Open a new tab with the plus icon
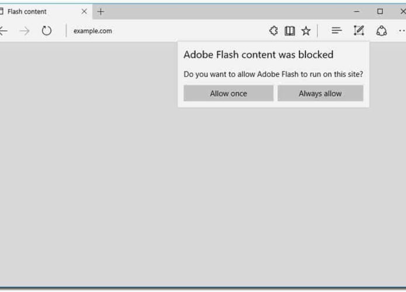The width and height of the screenshot is (406, 292). tap(100, 12)
